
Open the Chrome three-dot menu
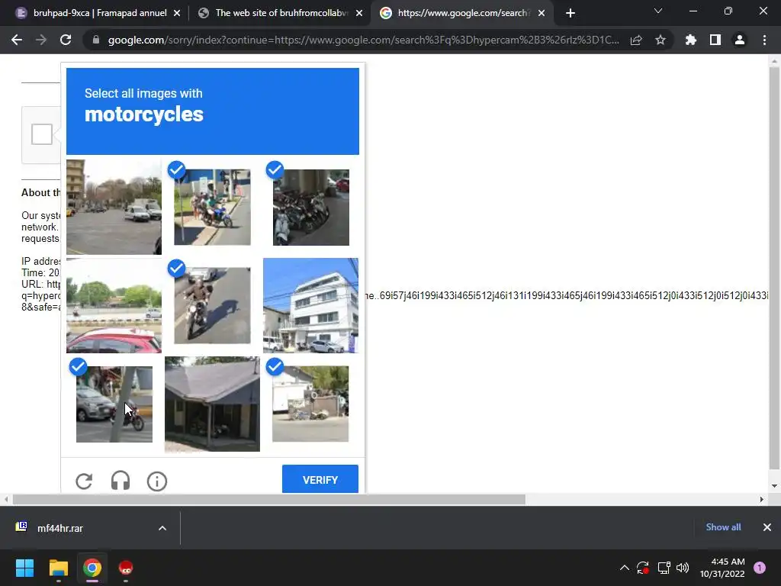coord(764,40)
